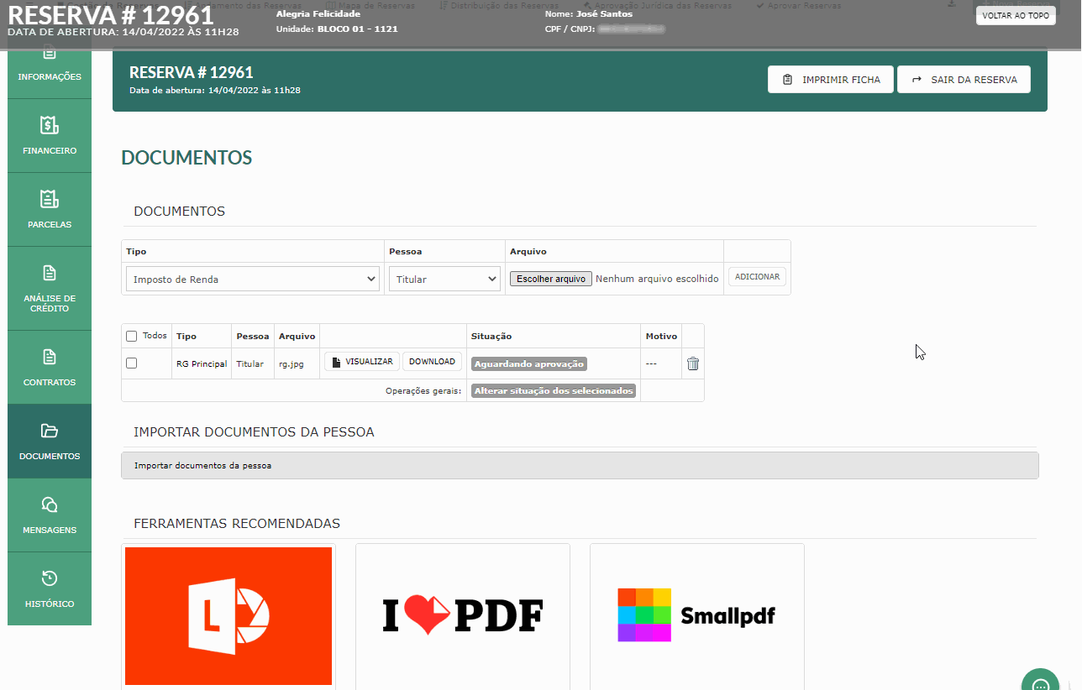Viewport: 1082px width, 690px height.
Task: Open the Office Lens tool thumbnail
Action: [228, 616]
